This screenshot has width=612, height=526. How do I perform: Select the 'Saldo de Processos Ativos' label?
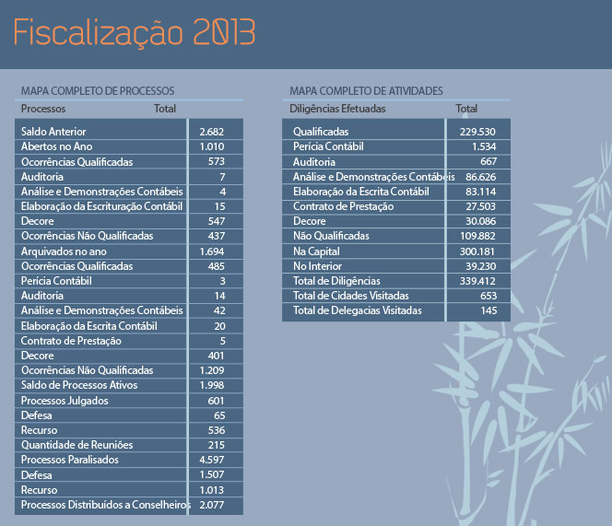point(79,385)
